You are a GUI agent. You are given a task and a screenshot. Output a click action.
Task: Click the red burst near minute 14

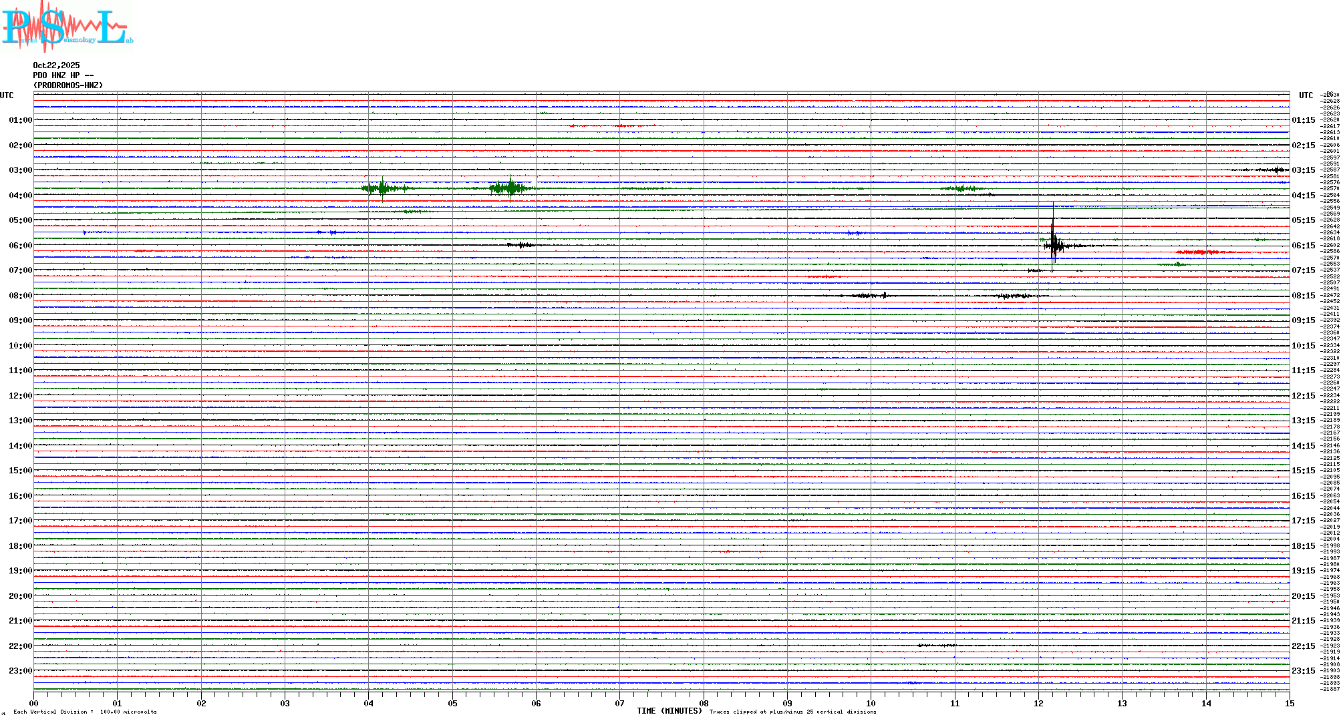[1199, 252]
